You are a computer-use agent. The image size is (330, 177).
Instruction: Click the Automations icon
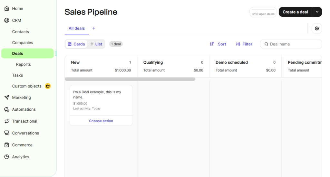[x=7, y=109]
